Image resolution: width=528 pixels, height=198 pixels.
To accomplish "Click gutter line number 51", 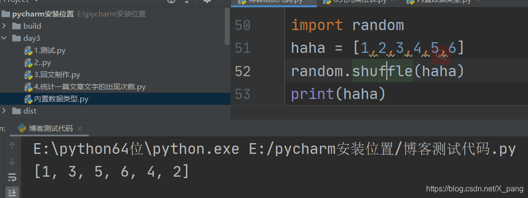I will [243, 49].
